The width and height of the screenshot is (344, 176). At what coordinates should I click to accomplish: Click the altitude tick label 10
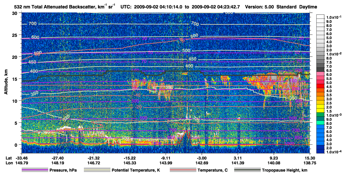[15, 101]
